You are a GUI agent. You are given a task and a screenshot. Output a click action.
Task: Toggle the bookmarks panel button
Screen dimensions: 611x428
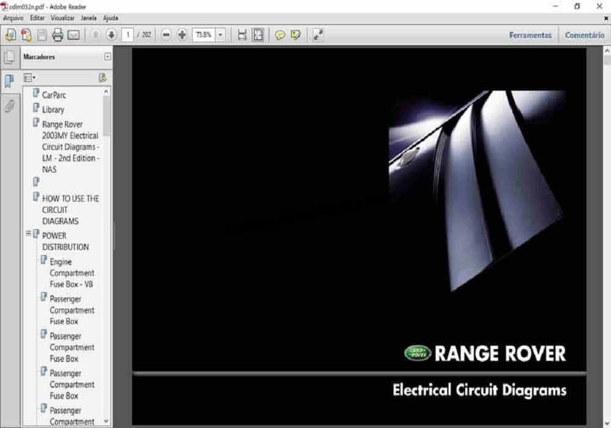(x=10, y=81)
